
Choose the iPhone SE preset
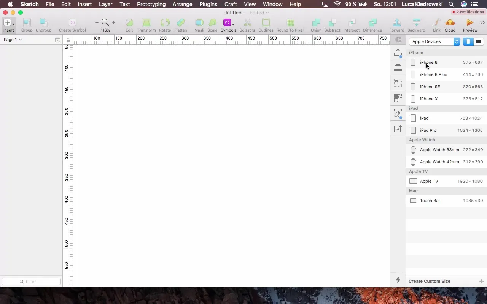point(446,87)
